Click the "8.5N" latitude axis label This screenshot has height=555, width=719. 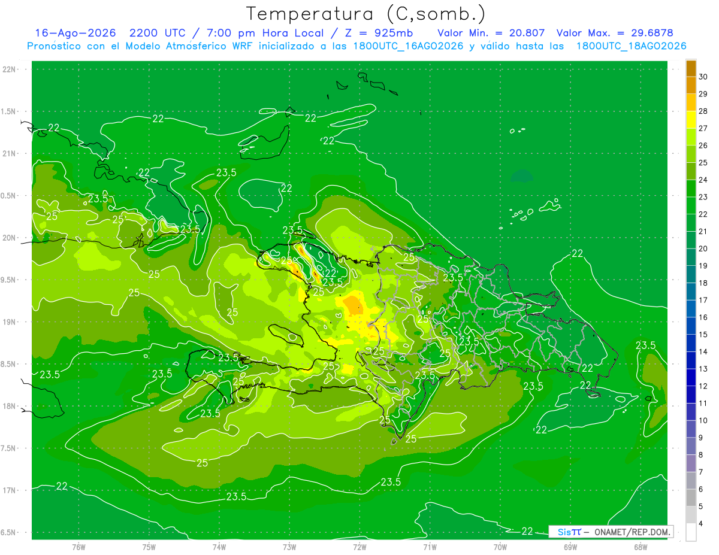[x=9, y=364]
